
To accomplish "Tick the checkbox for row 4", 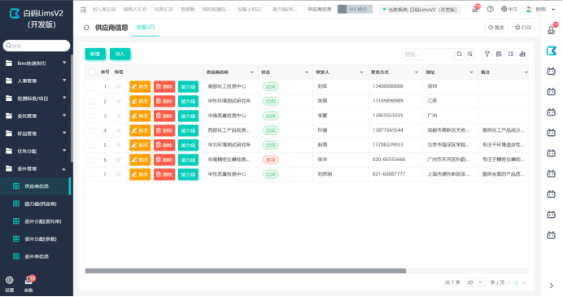I will 92,131.
